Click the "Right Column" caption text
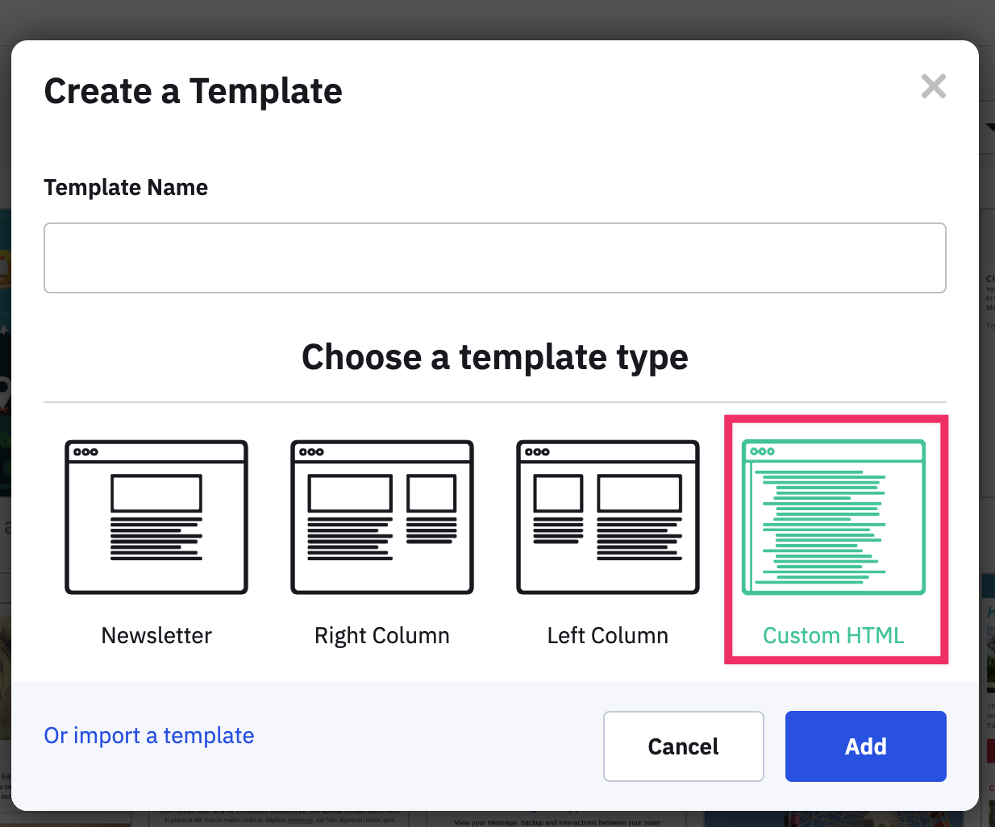This screenshot has height=827, width=995. [382, 635]
